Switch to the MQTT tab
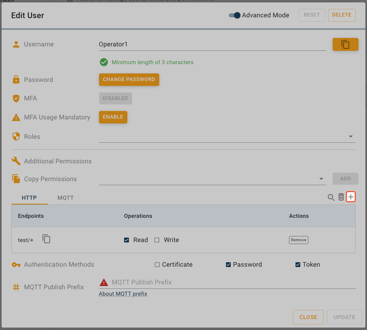 coord(65,198)
